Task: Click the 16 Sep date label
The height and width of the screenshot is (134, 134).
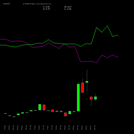Action: (43, 128)
